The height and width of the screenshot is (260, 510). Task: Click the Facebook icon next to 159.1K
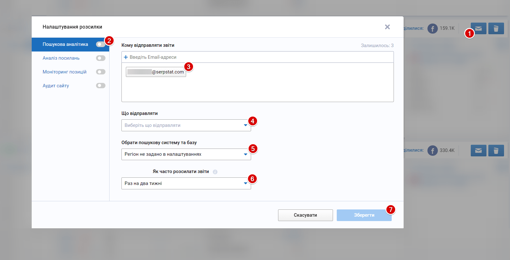pos(432,29)
